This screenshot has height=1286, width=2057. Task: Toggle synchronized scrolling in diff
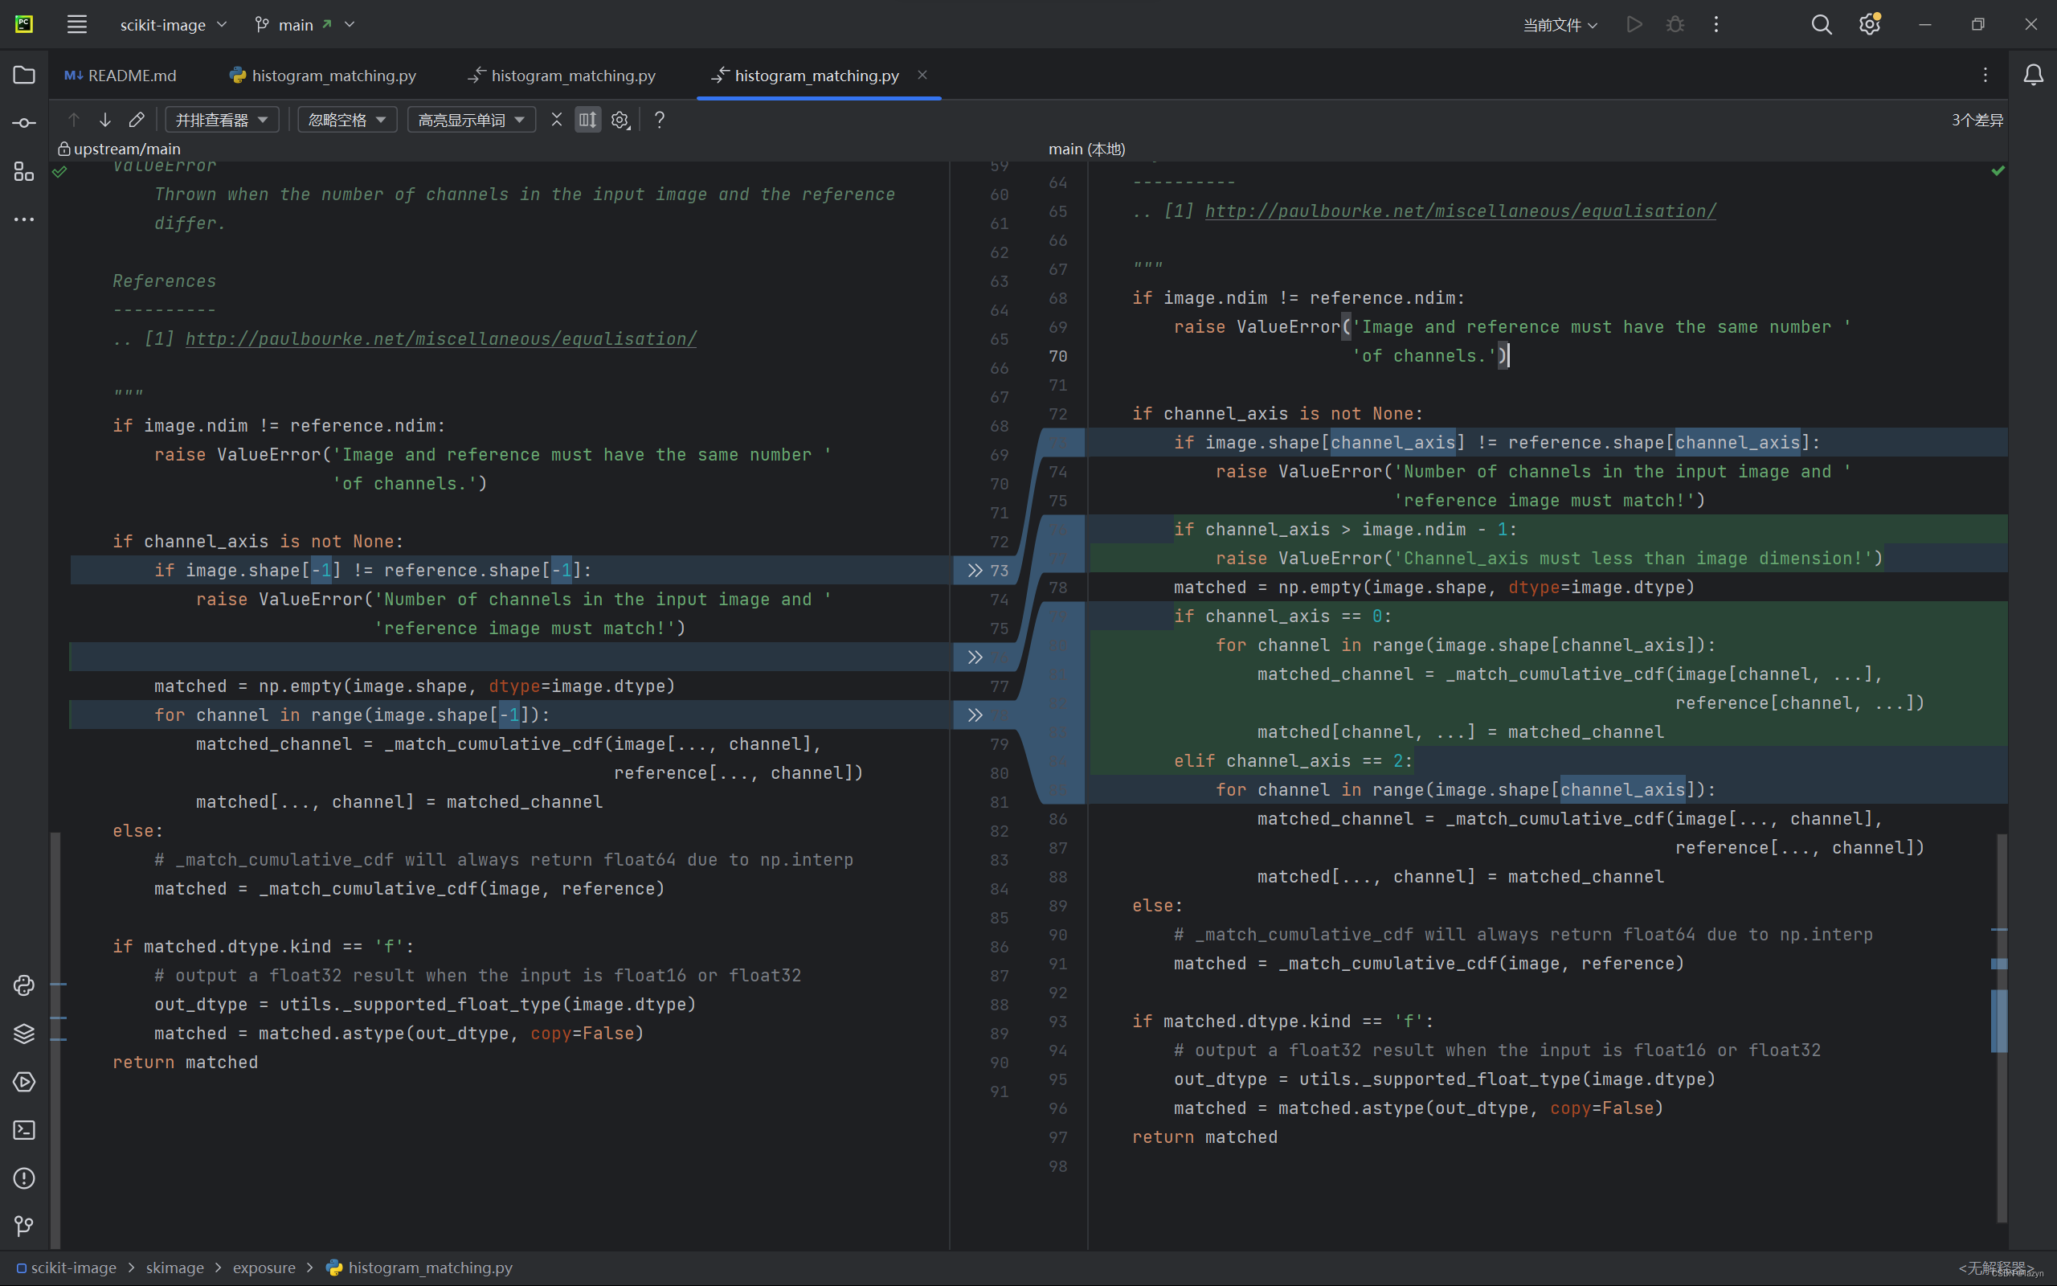pos(588,120)
